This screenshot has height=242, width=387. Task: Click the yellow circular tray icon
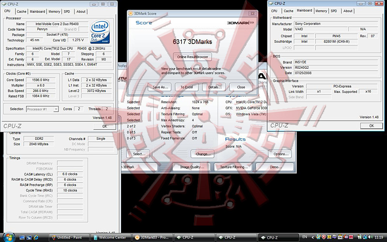click(x=329, y=237)
